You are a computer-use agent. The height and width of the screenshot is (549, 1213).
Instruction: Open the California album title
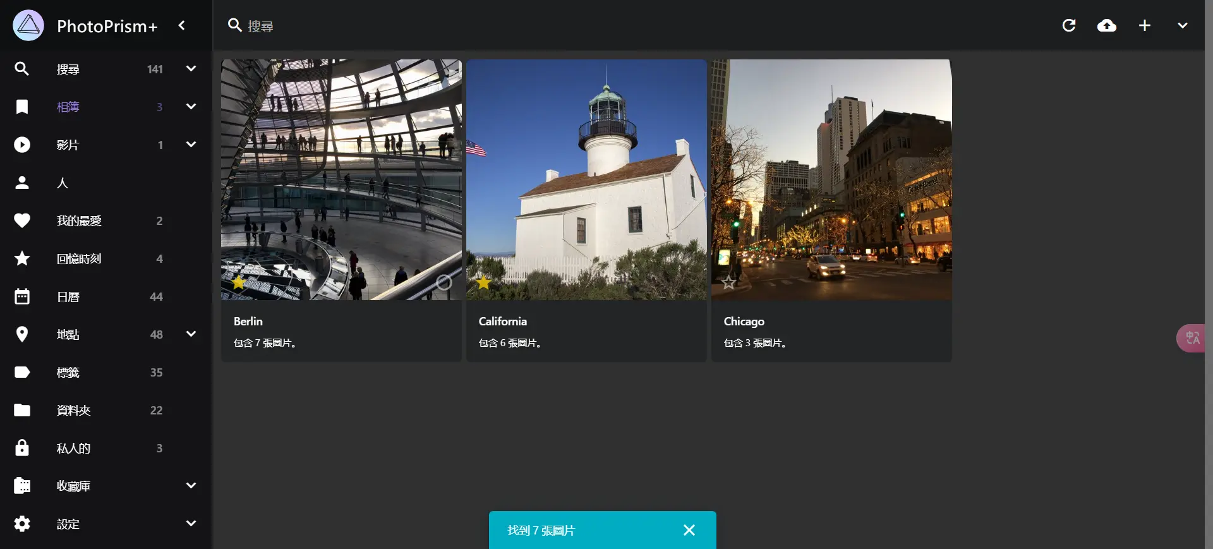[x=502, y=321]
